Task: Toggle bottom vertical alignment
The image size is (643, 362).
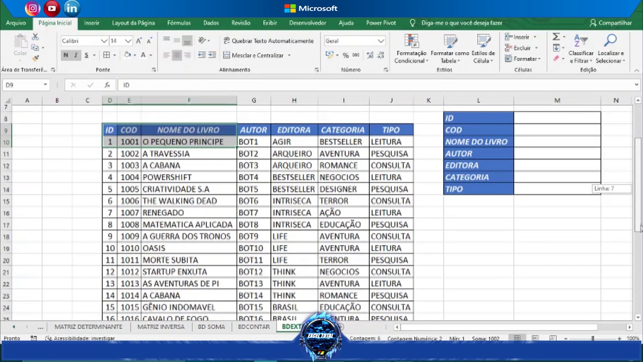Action: click(x=187, y=40)
